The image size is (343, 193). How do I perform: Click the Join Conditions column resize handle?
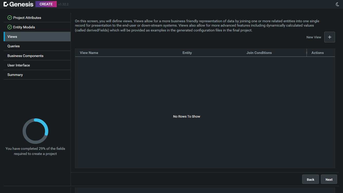click(307, 53)
